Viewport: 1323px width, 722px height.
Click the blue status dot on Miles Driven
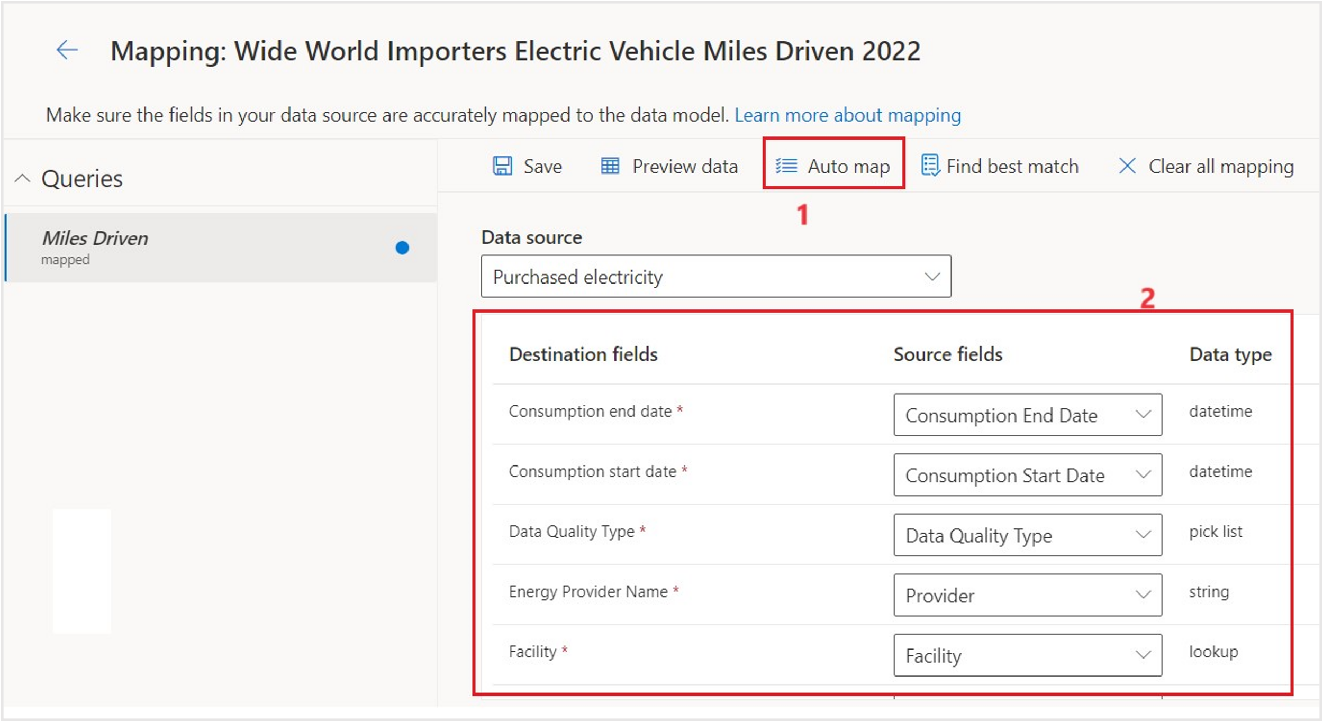pyautogui.click(x=402, y=248)
